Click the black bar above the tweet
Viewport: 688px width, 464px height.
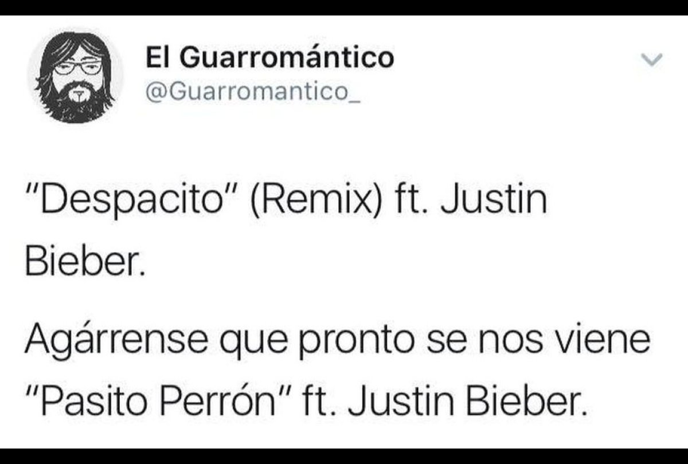coord(344,7)
